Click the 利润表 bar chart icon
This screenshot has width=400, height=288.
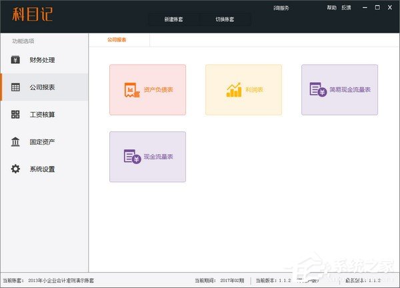[x=234, y=90]
